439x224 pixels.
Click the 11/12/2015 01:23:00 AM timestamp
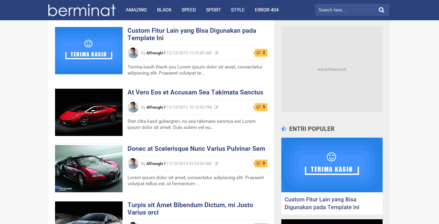tap(189, 164)
